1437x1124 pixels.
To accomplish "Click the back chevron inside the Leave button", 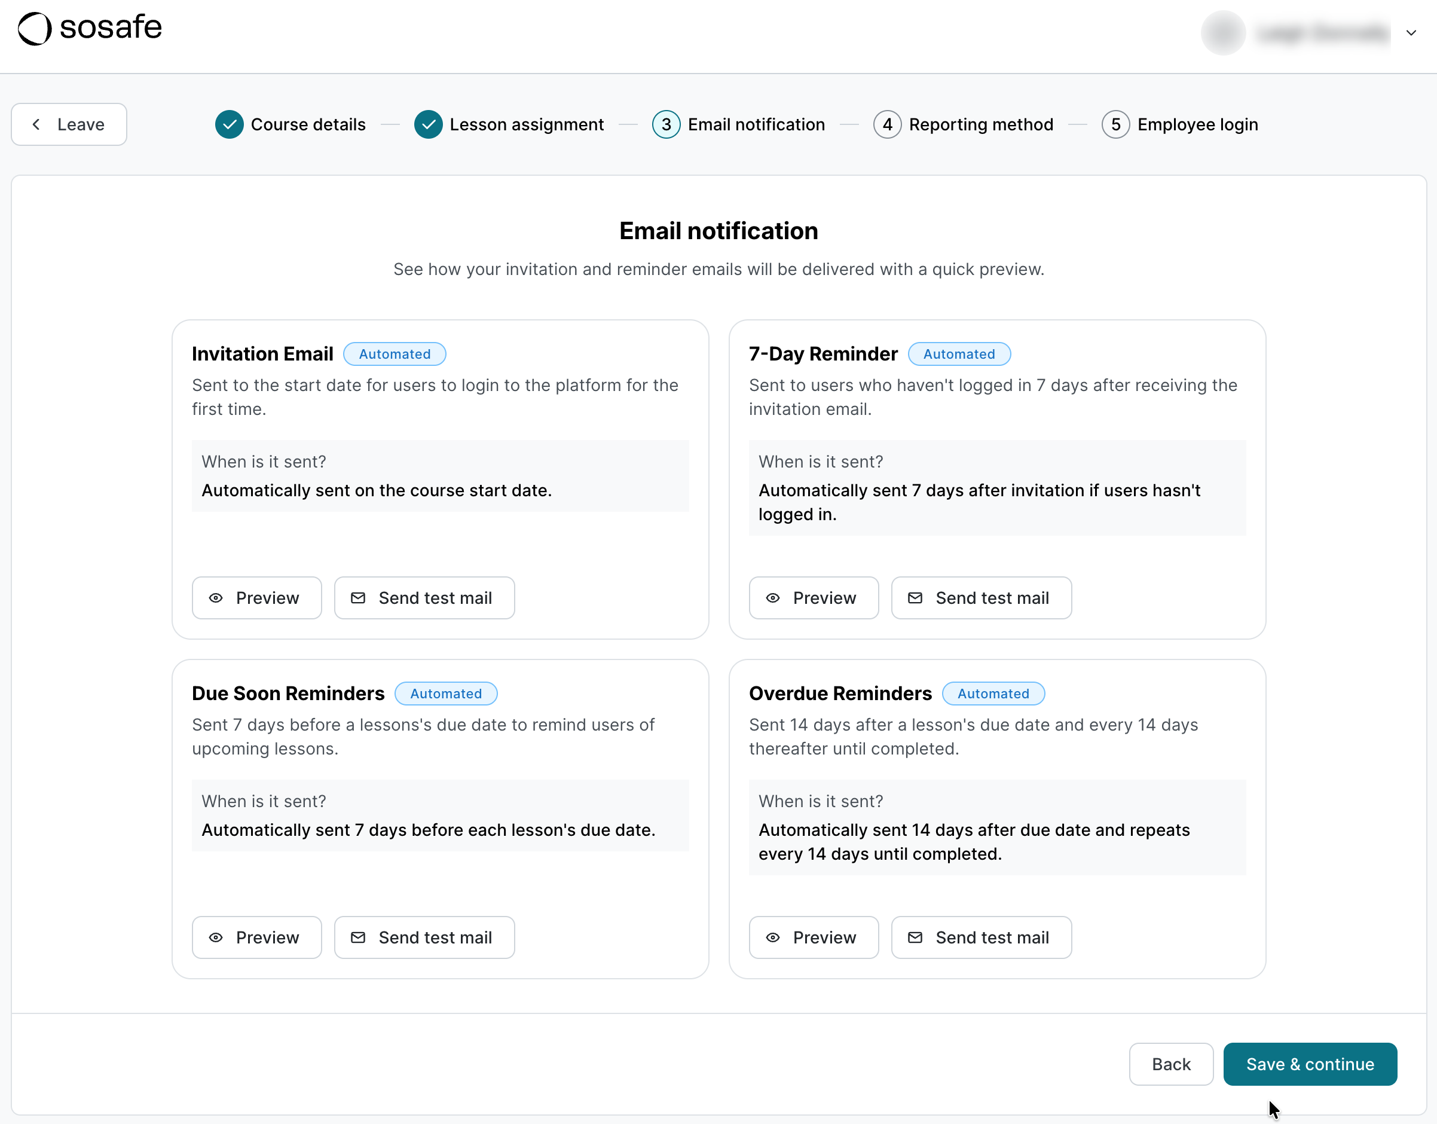I will (36, 124).
